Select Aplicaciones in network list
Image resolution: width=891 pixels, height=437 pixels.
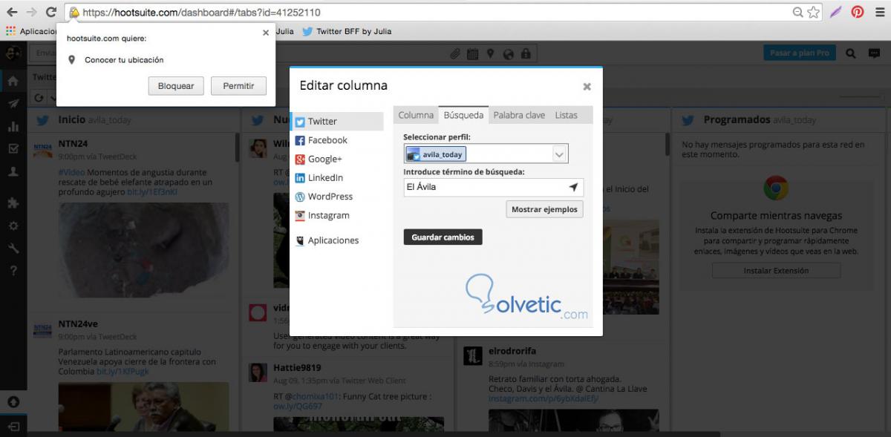pyautogui.click(x=337, y=240)
